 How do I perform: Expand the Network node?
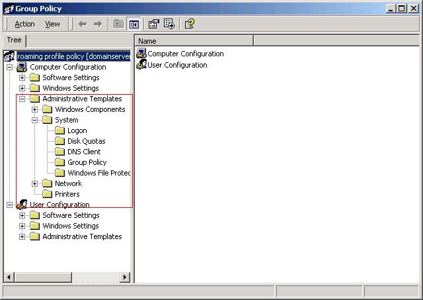35,184
